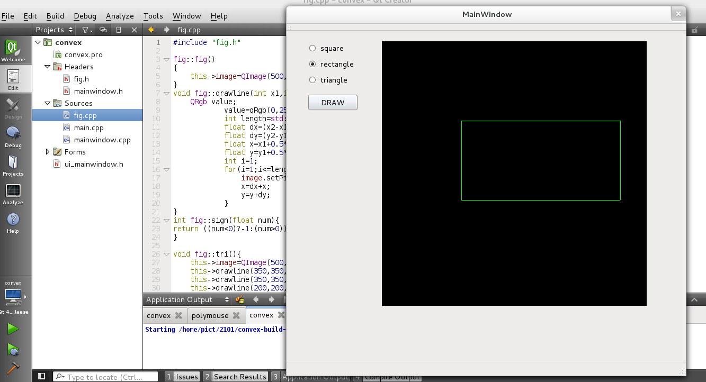Select the triangle shape option

click(312, 80)
